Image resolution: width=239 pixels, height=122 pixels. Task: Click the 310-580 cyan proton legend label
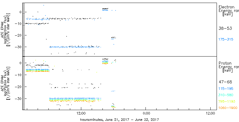[226, 95]
